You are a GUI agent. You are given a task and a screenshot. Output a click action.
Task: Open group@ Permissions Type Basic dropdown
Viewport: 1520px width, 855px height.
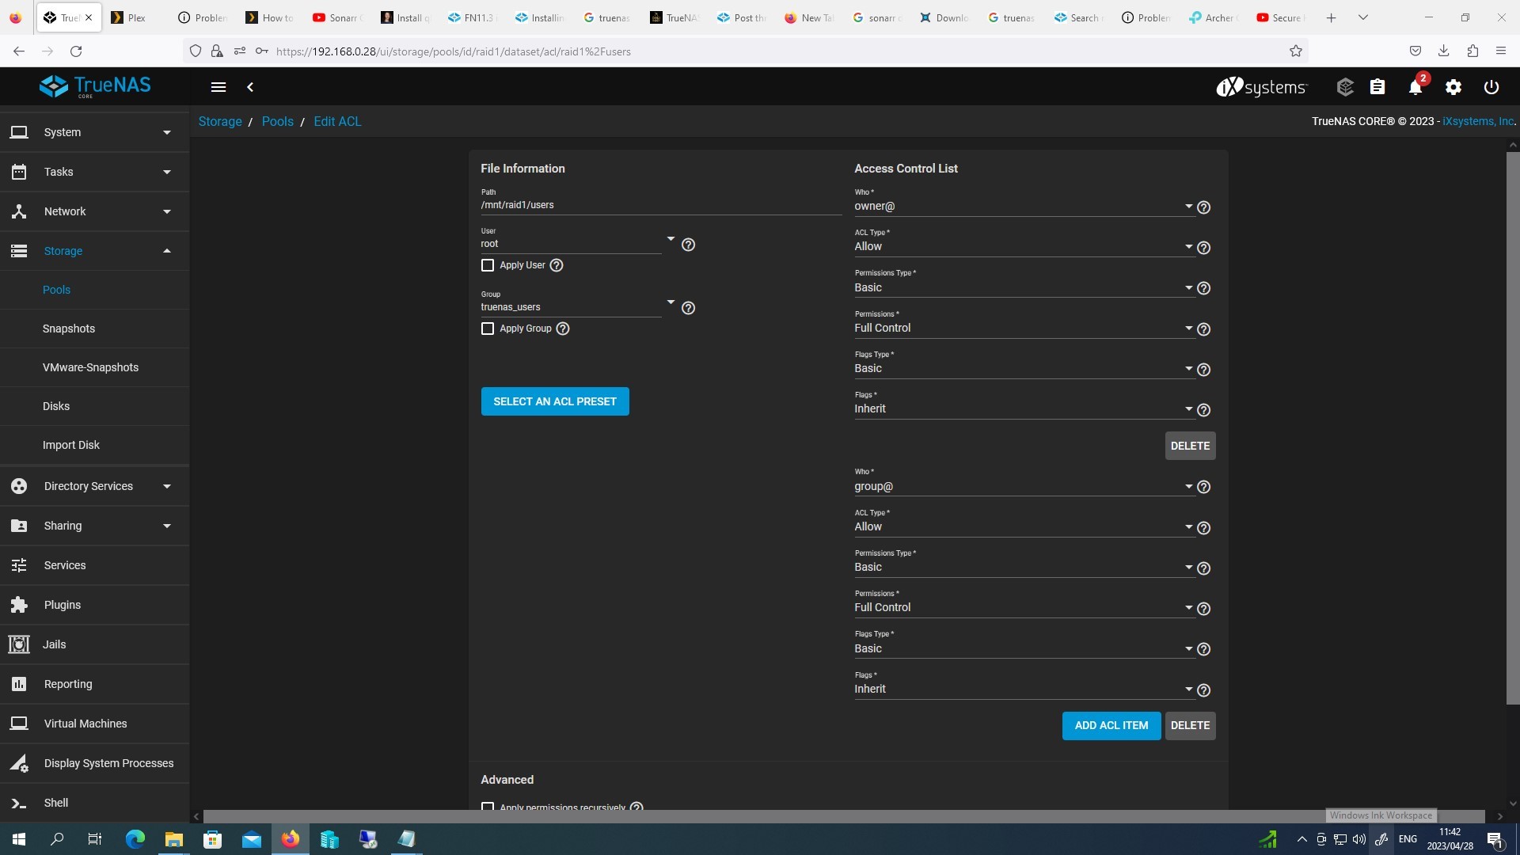pos(1024,568)
